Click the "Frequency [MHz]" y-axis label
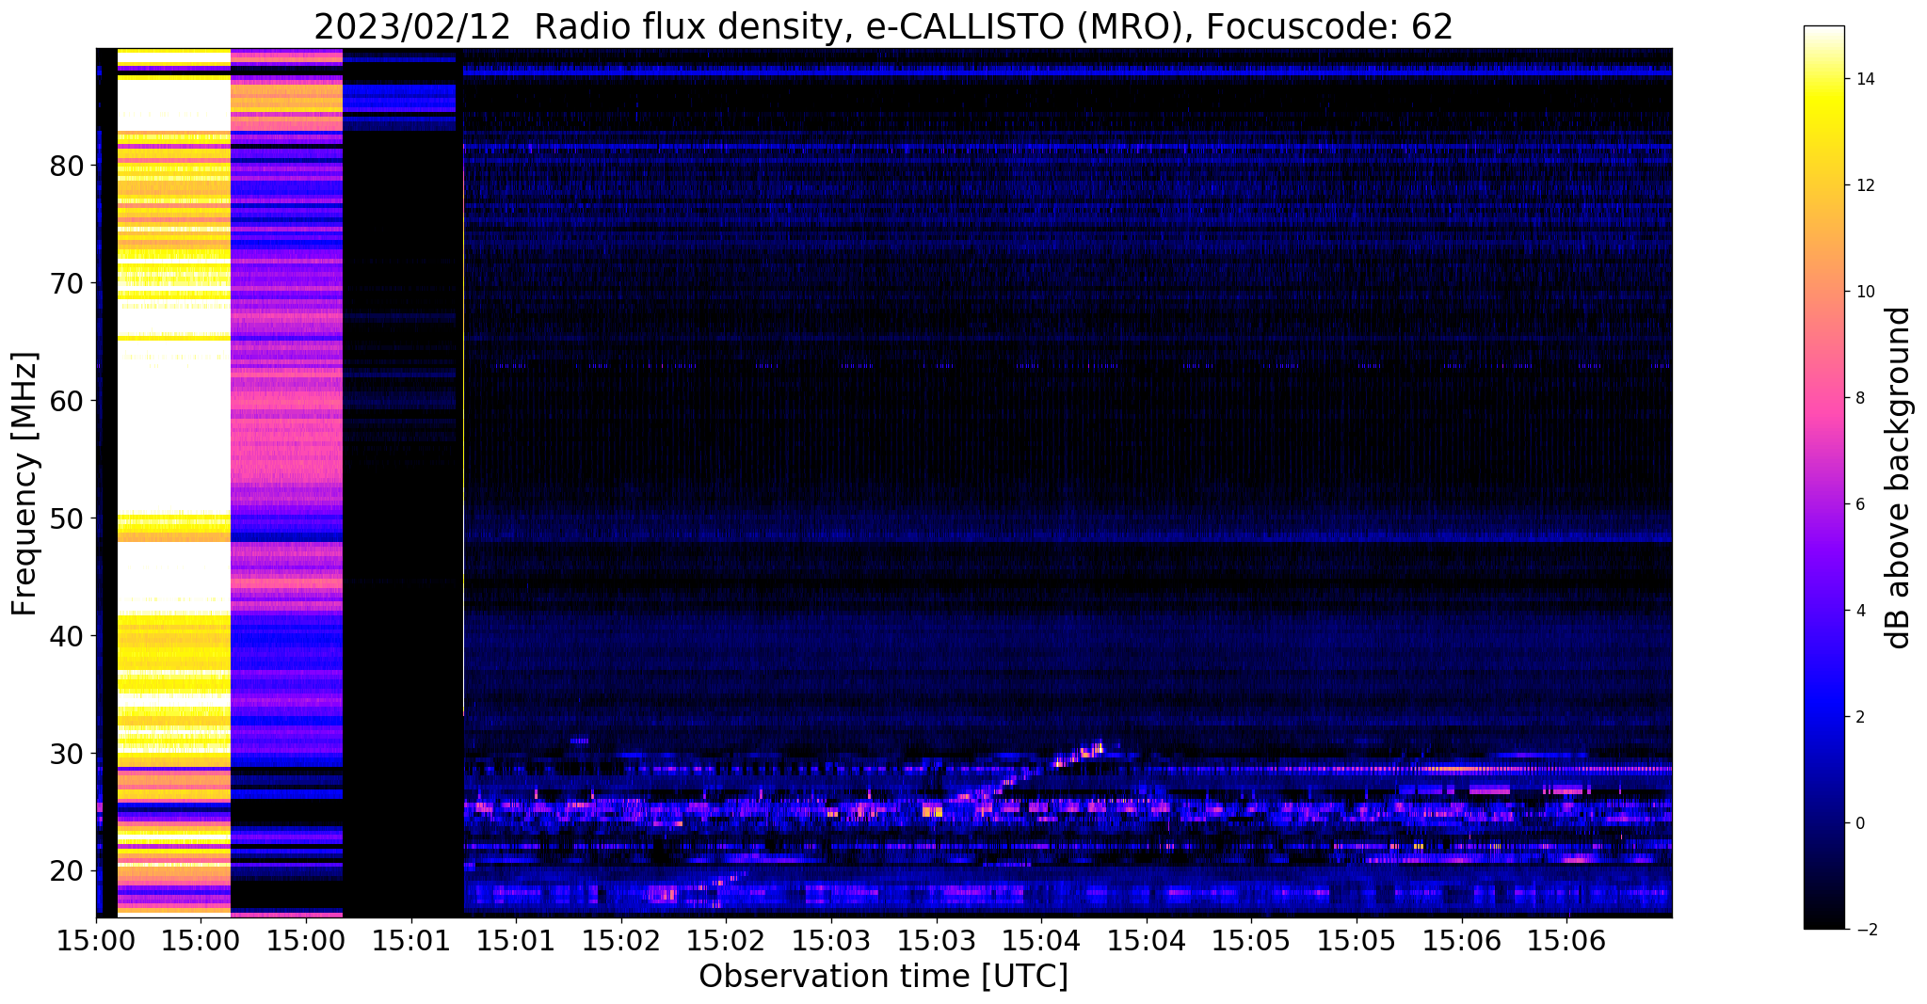 (25, 484)
